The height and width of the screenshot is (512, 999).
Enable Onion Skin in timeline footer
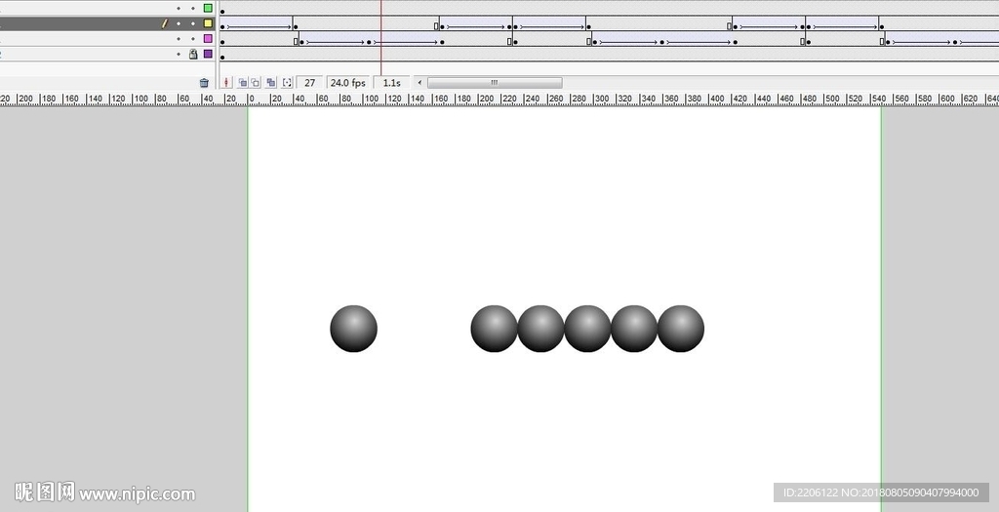coord(243,84)
